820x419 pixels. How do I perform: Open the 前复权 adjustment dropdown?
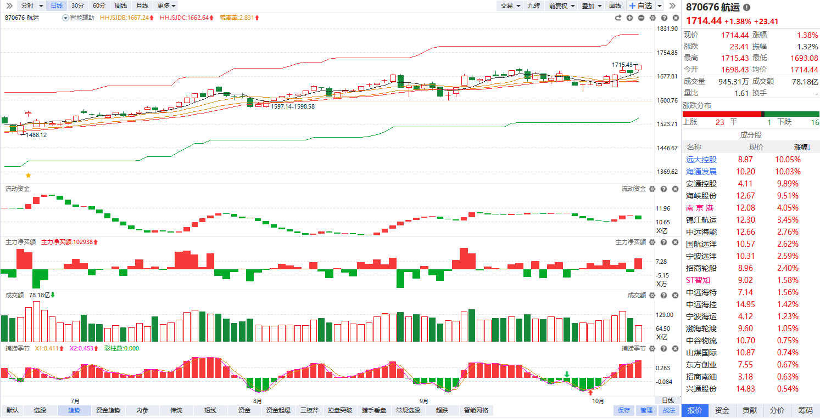click(561, 5)
